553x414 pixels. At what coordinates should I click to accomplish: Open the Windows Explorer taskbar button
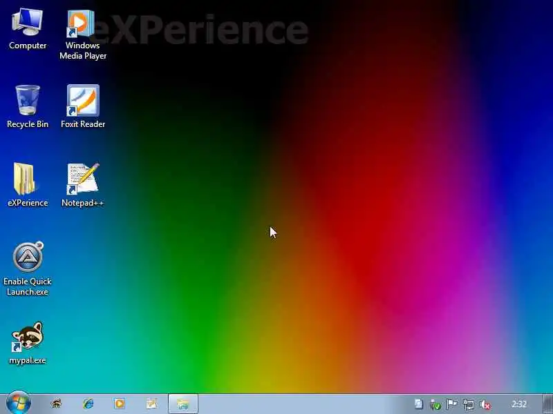(183, 404)
